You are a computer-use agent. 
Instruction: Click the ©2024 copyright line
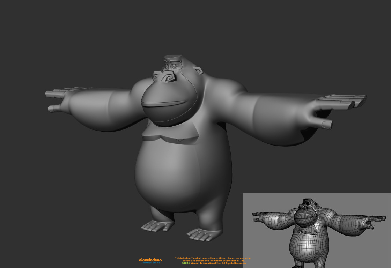pyautogui.click(x=213, y=263)
